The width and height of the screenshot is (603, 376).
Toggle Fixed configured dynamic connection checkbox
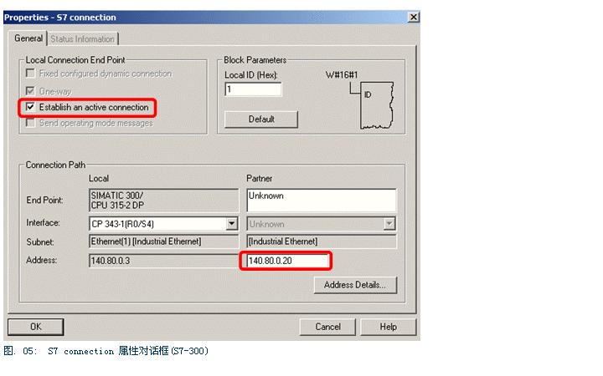click(30, 73)
